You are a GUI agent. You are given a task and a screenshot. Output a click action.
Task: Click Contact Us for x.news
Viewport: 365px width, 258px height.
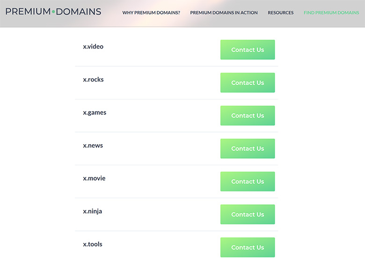248,148
